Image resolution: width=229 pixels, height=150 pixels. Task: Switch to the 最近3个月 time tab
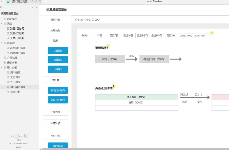(x=143, y=36)
